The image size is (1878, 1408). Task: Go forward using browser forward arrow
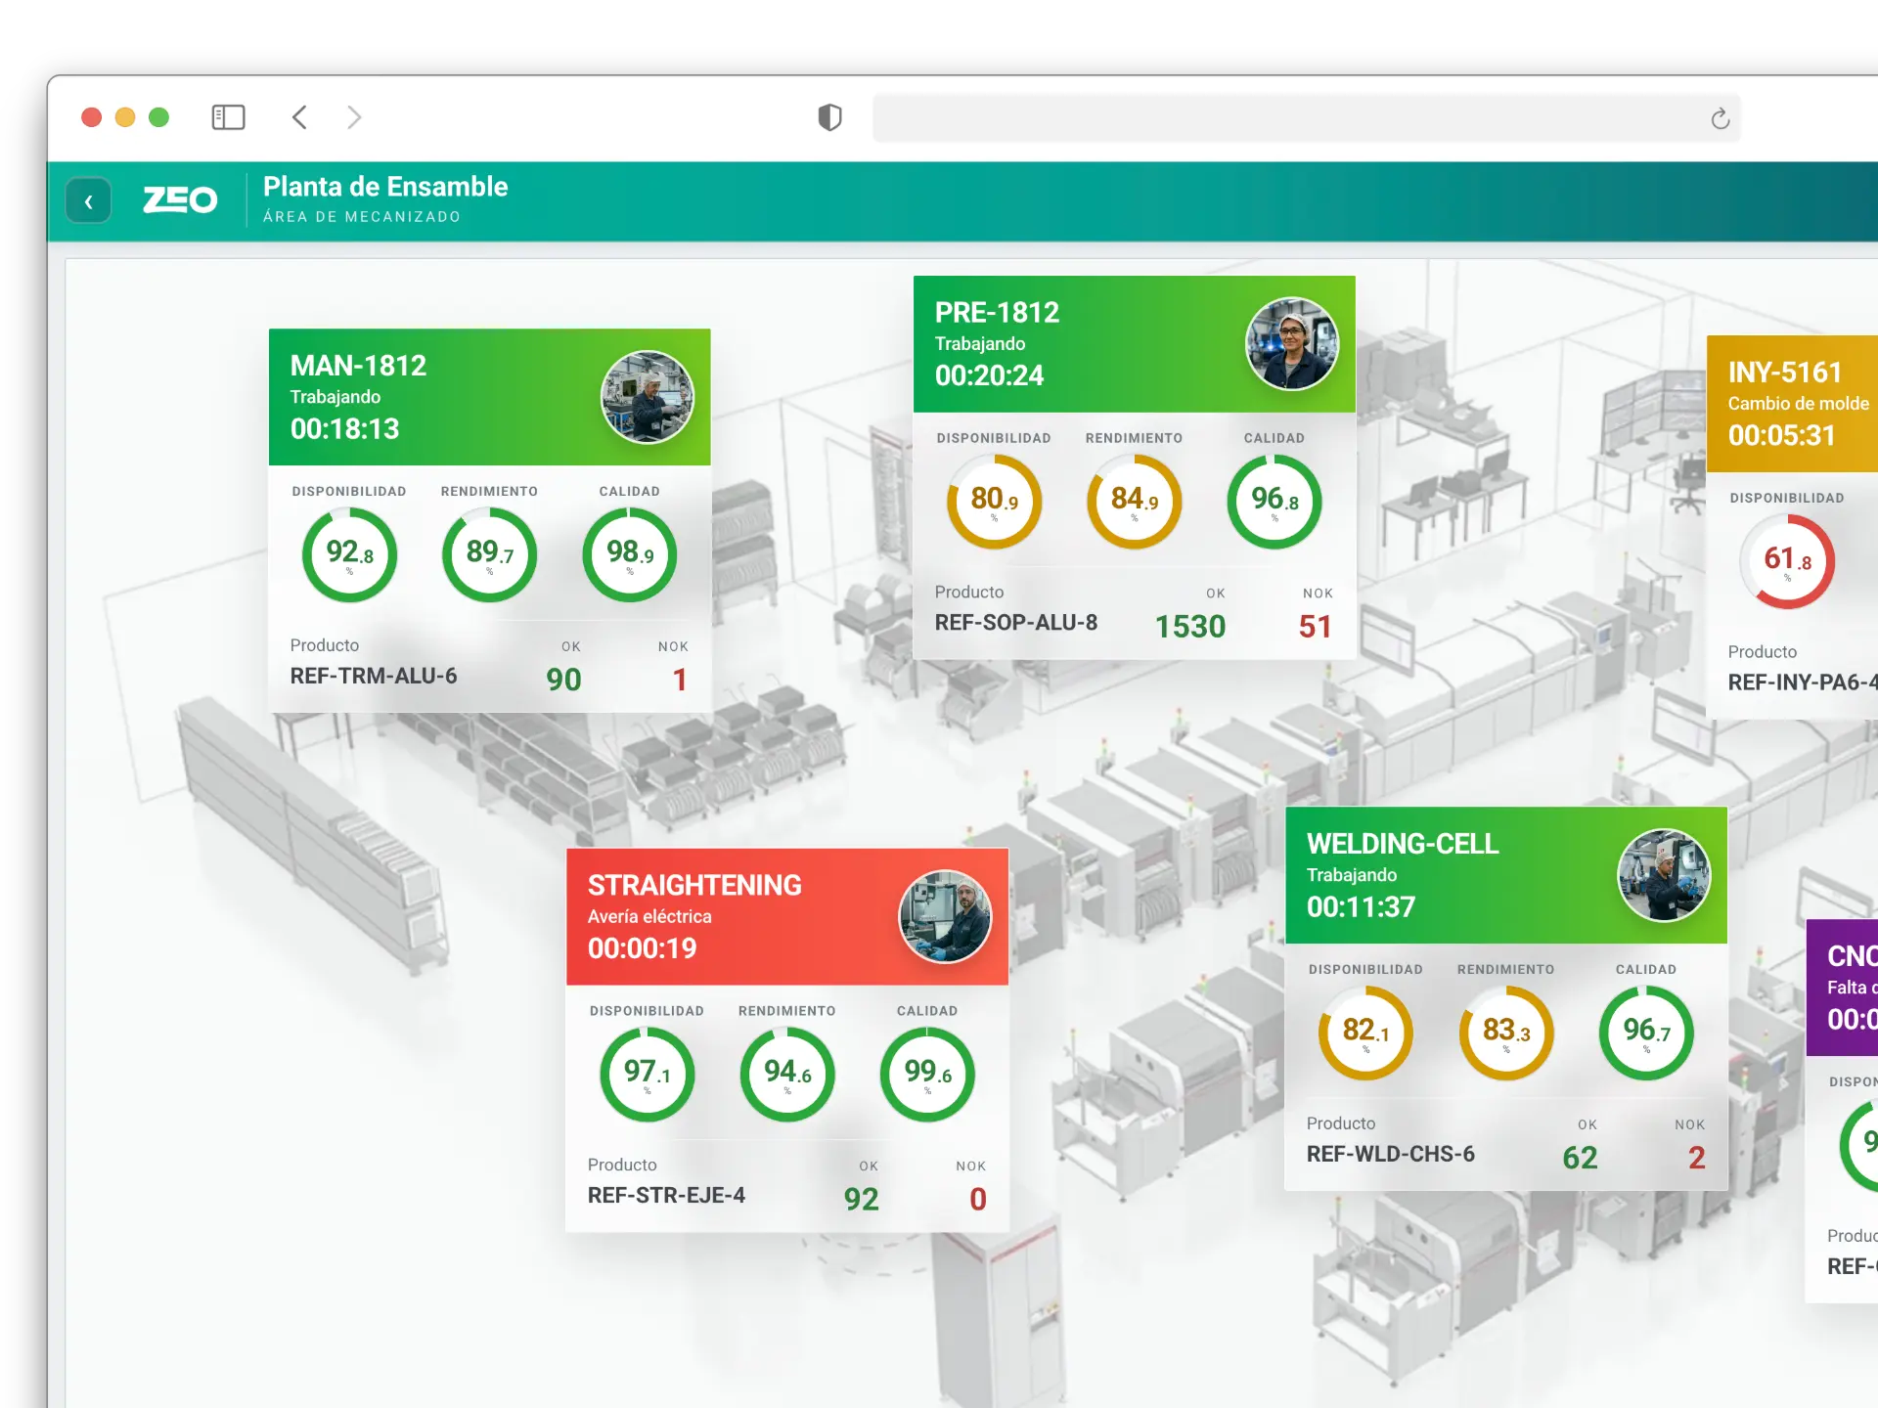pyautogui.click(x=354, y=117)
